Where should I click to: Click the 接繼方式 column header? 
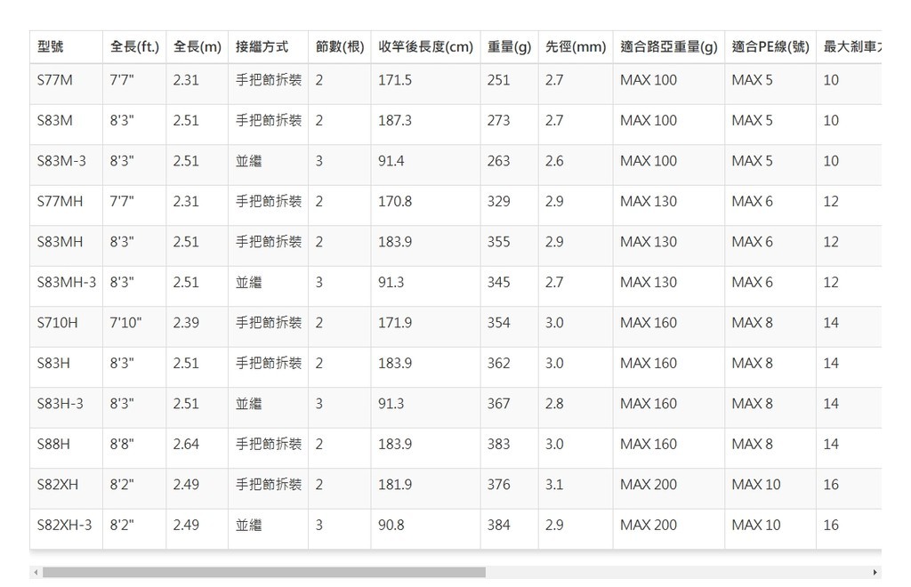262,46
